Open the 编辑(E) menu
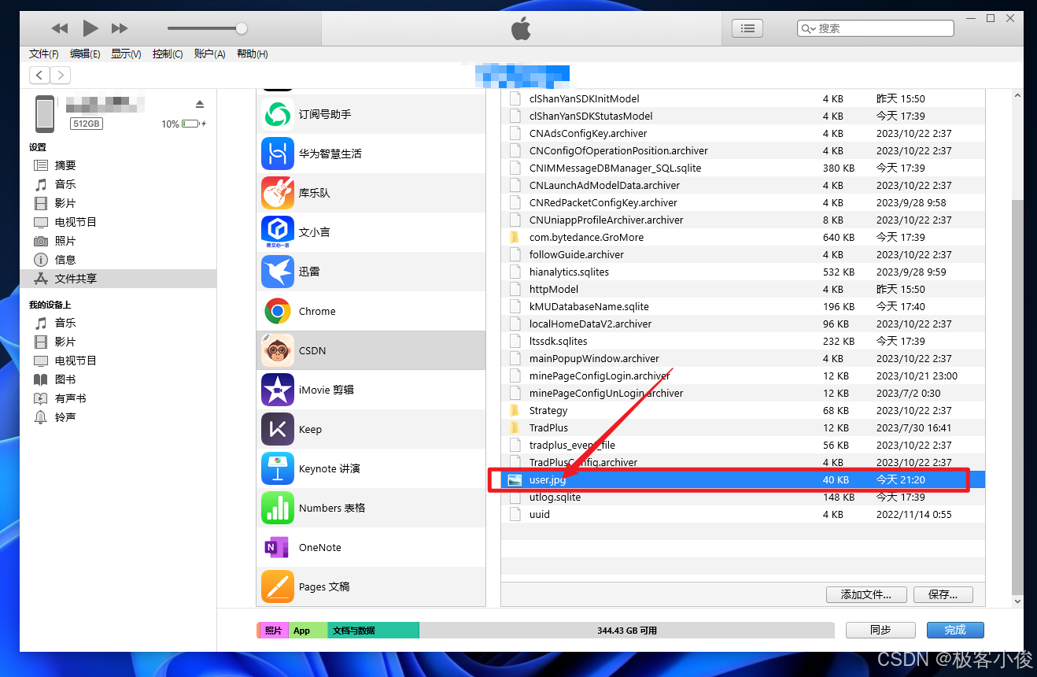 point(85,54)
